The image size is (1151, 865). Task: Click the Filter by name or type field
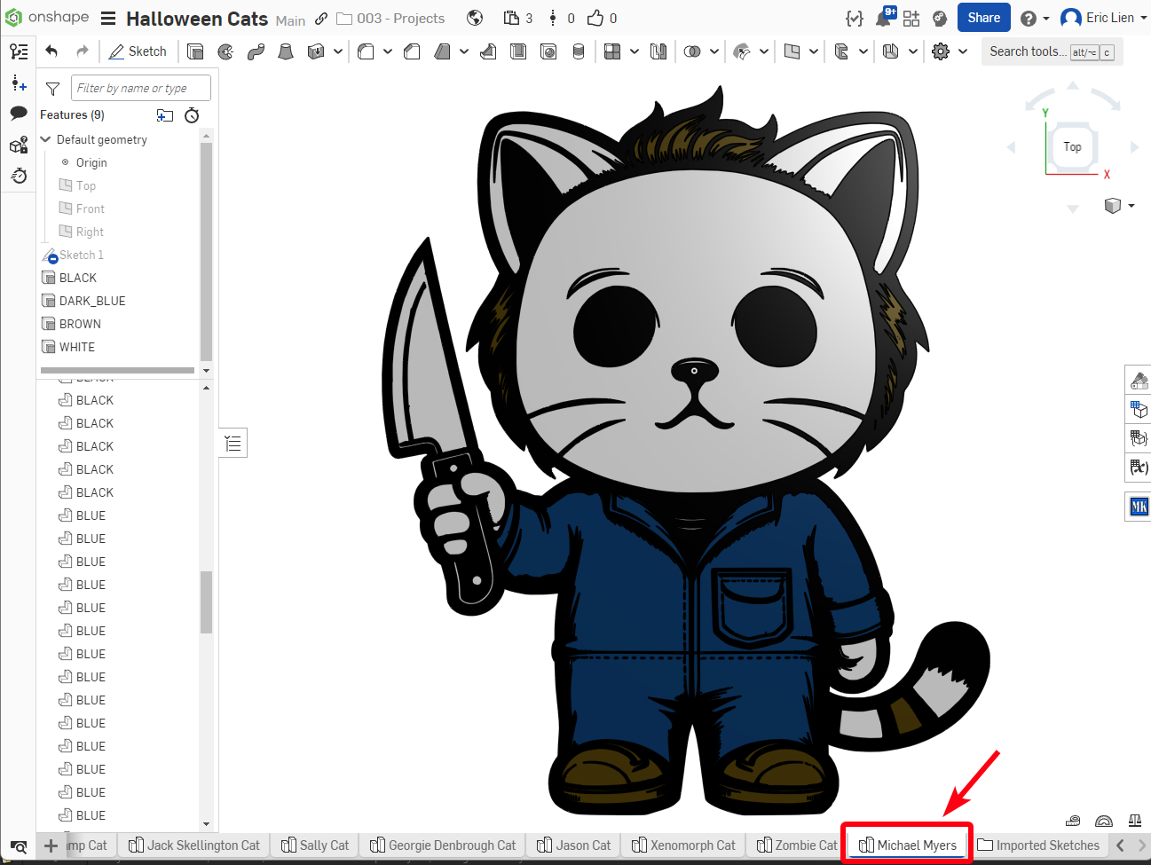pos(141,88)
